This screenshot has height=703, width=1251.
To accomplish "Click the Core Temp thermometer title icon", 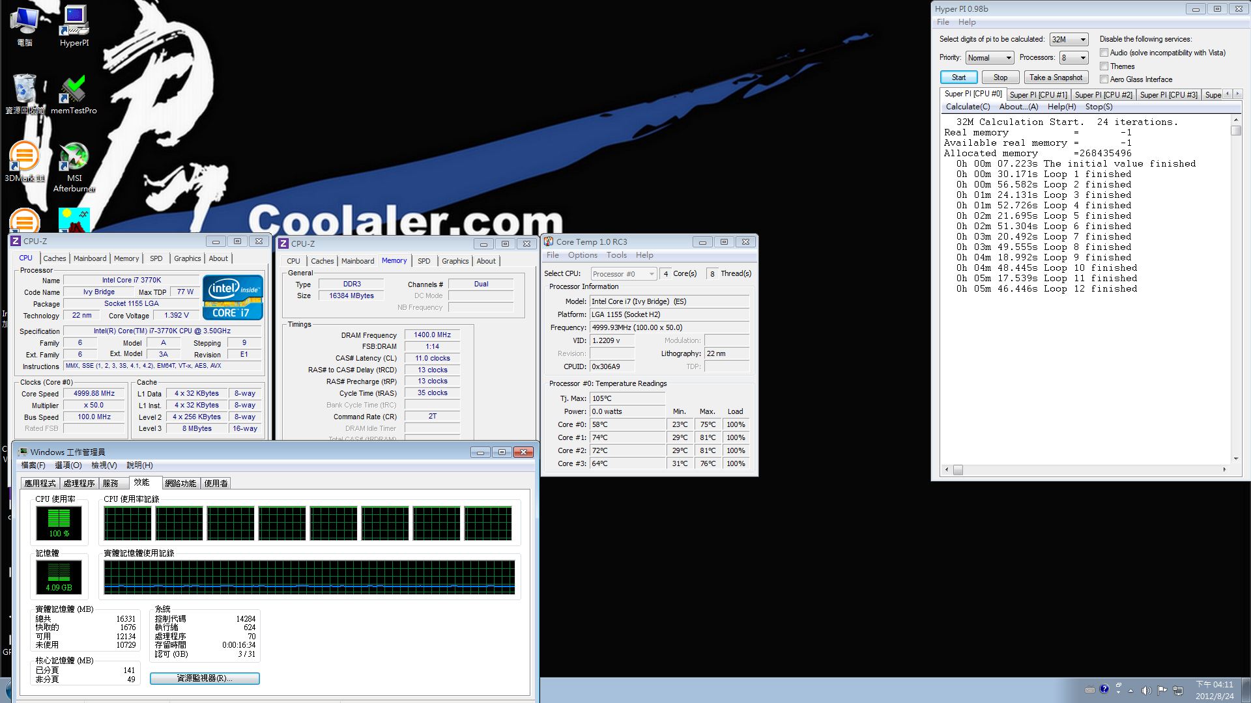I will (549, 241).
